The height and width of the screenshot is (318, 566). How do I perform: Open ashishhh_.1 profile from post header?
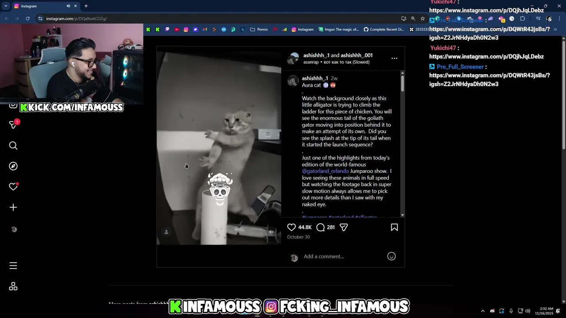pos(316,55)
